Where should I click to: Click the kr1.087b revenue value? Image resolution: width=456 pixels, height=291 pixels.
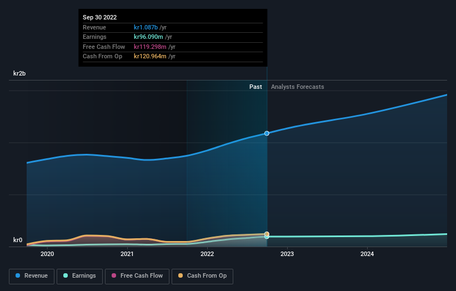click(x=146, y=27)
